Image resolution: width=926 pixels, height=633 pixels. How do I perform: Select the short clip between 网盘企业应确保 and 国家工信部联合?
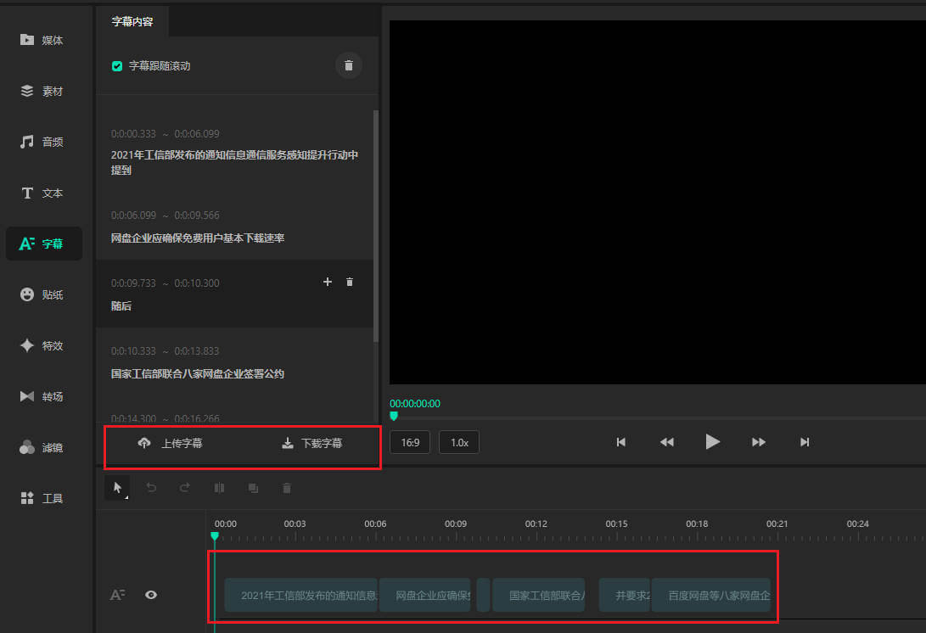(x=483, y=595)
